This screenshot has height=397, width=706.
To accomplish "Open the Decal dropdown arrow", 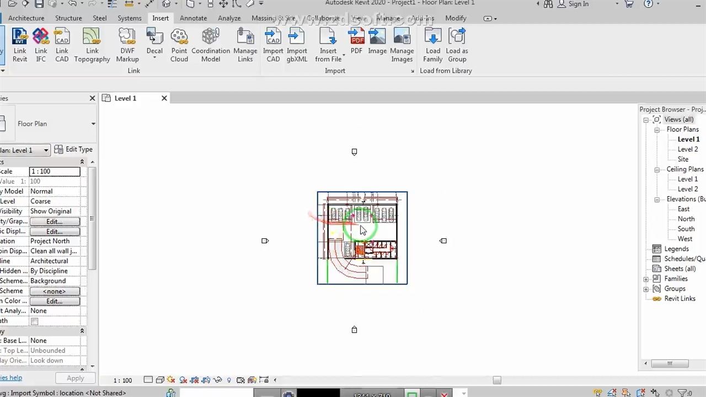I will tap(154, 58).
